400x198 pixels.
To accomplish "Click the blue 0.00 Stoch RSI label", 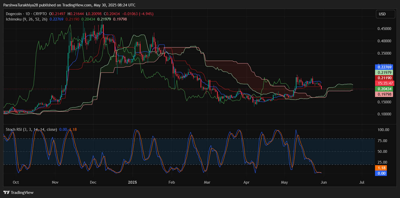I will (381, 173).
